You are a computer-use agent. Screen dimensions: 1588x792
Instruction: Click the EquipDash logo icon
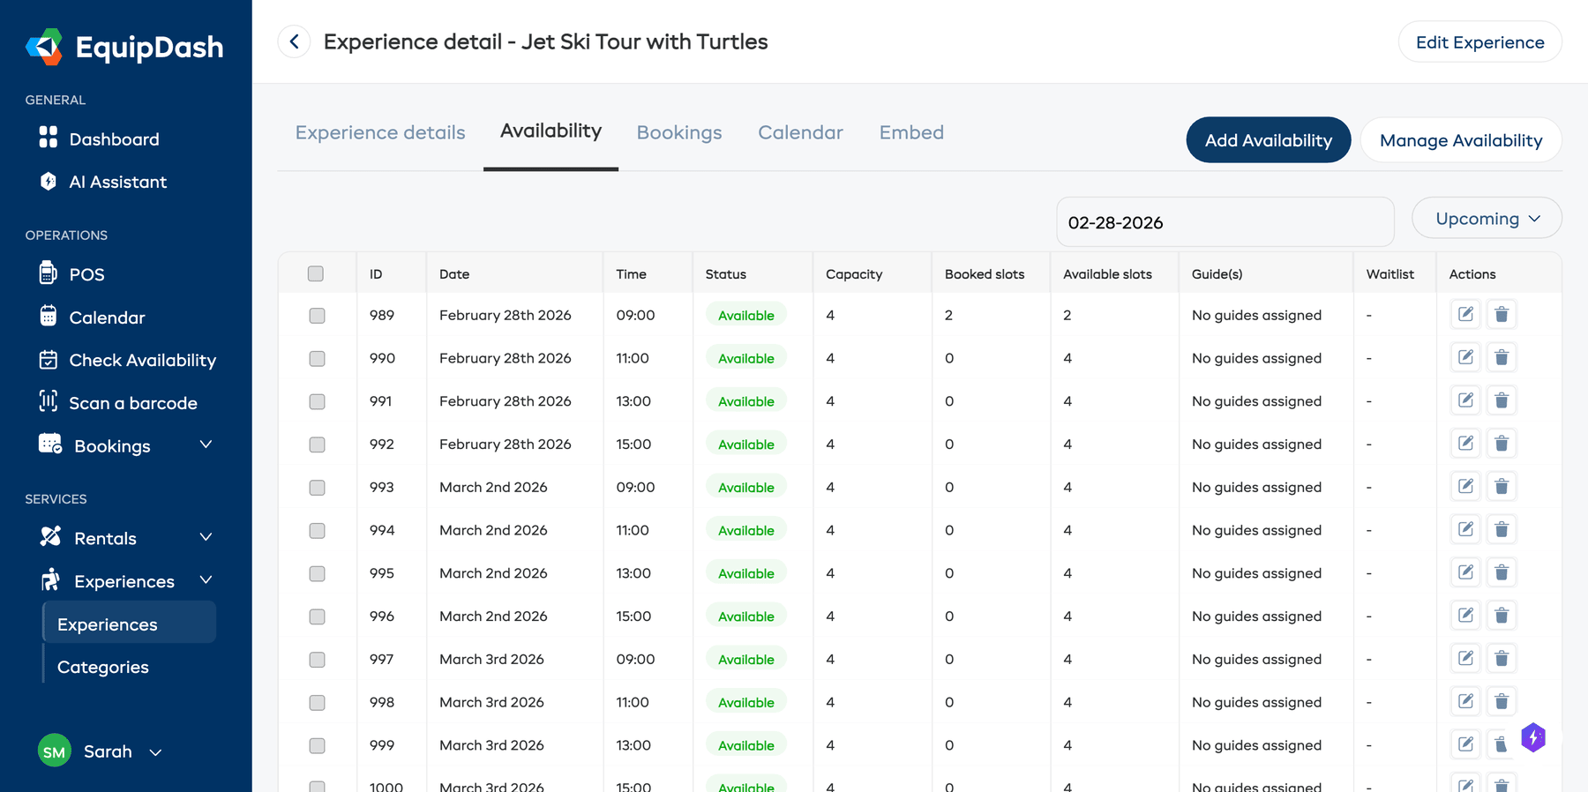44,47
